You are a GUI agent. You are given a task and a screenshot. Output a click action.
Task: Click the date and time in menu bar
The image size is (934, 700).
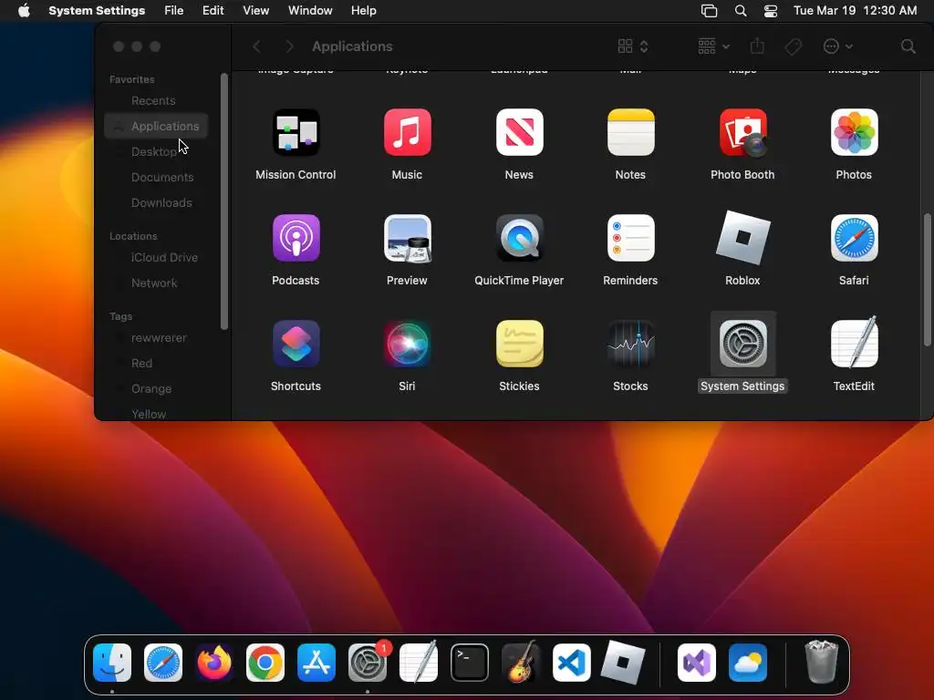click(x=855, y=11)
